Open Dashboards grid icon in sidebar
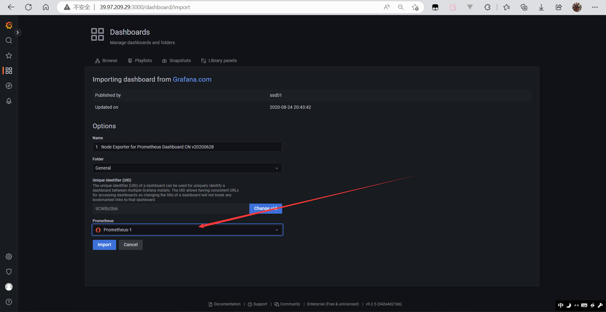Image resolution: width=606 pixels, height=312 pixels. 9,71
